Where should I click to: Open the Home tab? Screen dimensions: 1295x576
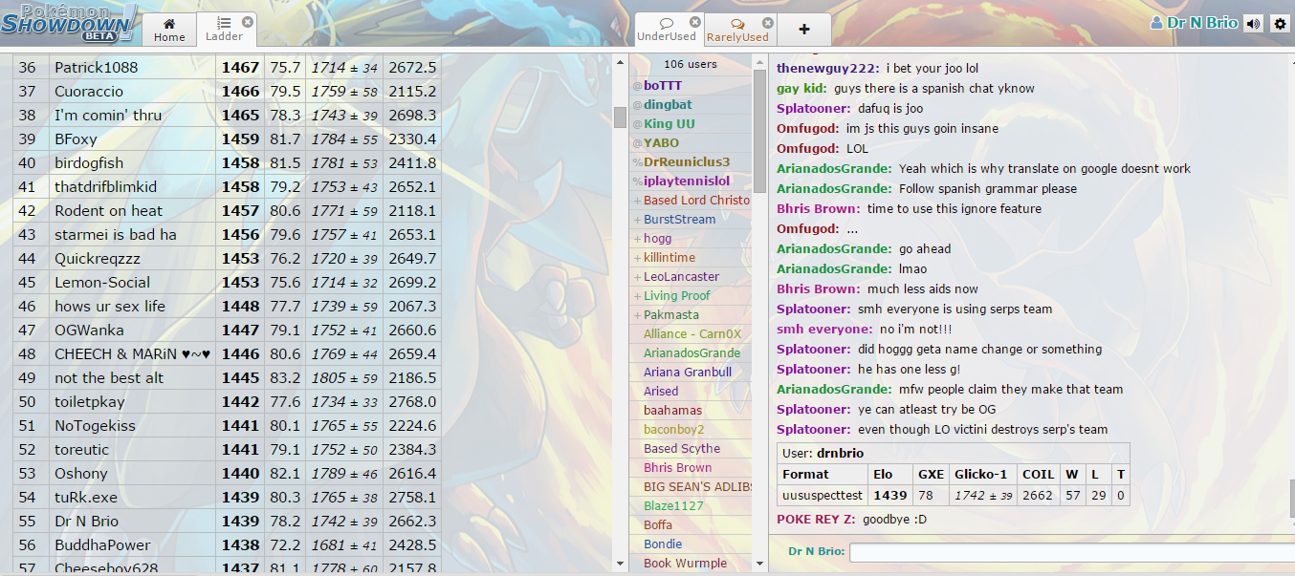tap(169, 30)
